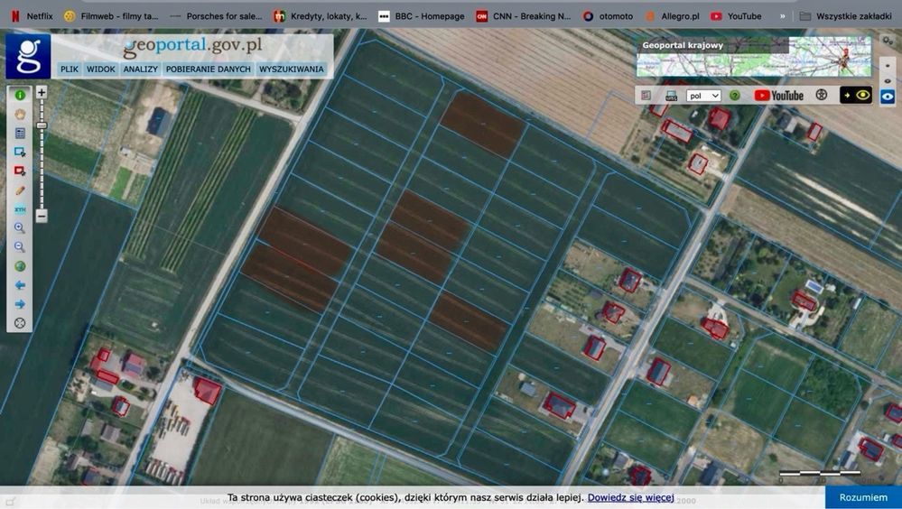Image resolution: width=902 pixels, height=509 pixels.
Task: Open the BBC - Homepage bookmark
Action: [421, 16]
